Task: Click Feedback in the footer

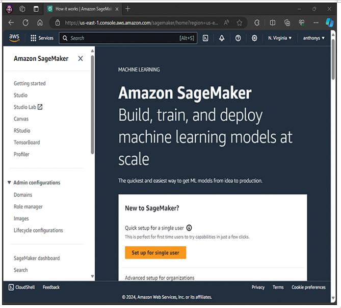Action: tap(51, 287)
